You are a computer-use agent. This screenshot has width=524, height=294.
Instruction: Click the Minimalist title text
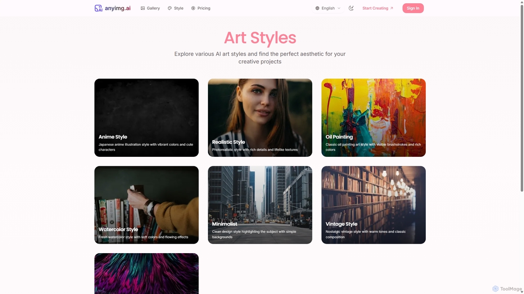[225, 224]
